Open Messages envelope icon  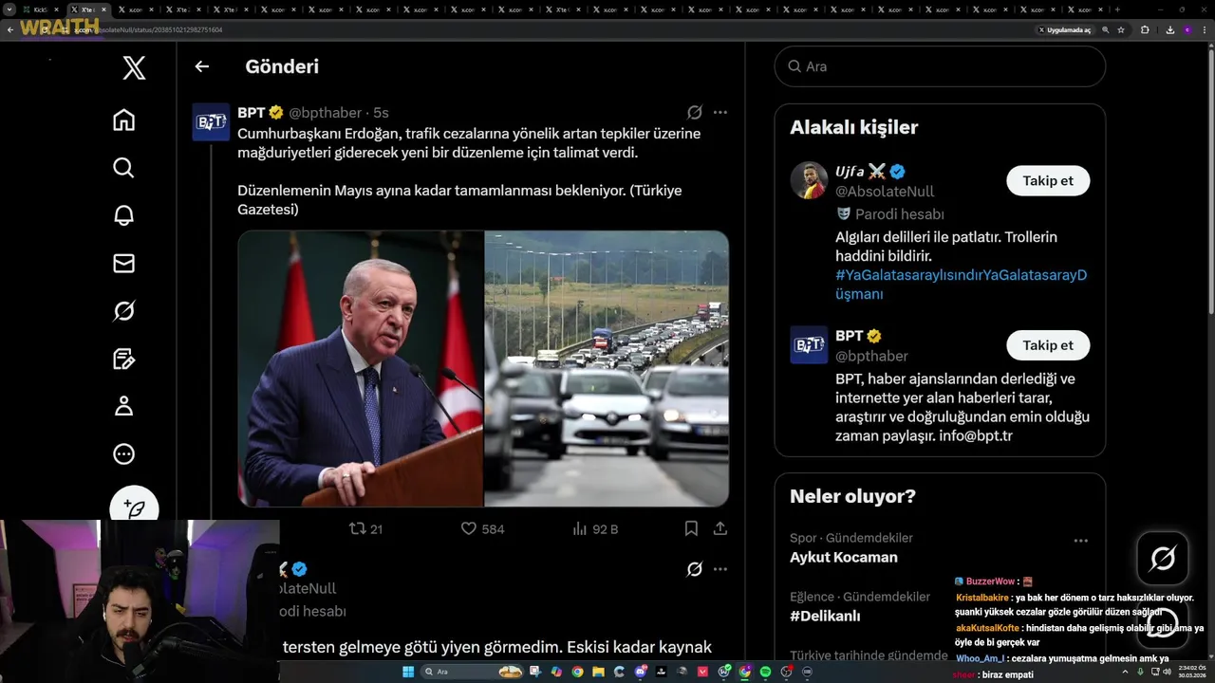tap(123, 263)
